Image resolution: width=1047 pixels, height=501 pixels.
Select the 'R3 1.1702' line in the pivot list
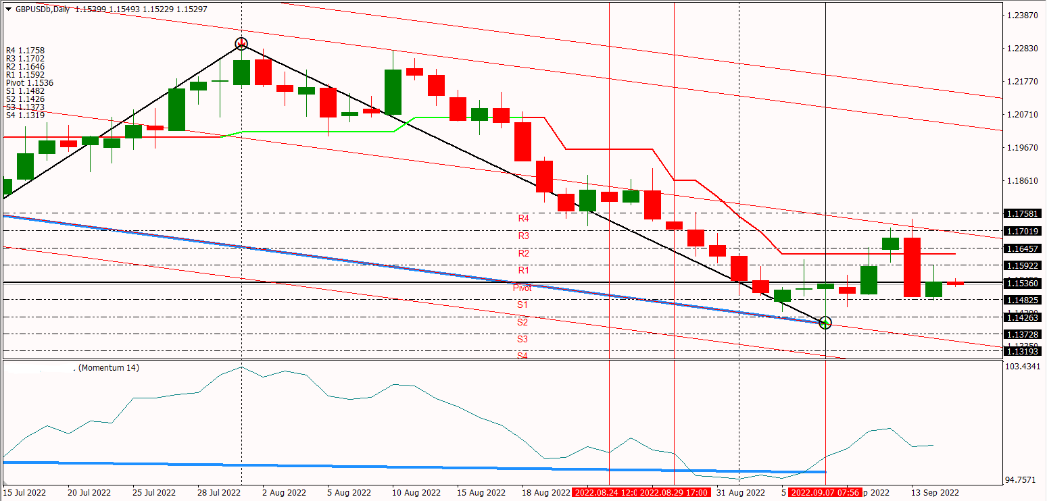[x=25, y=59]
